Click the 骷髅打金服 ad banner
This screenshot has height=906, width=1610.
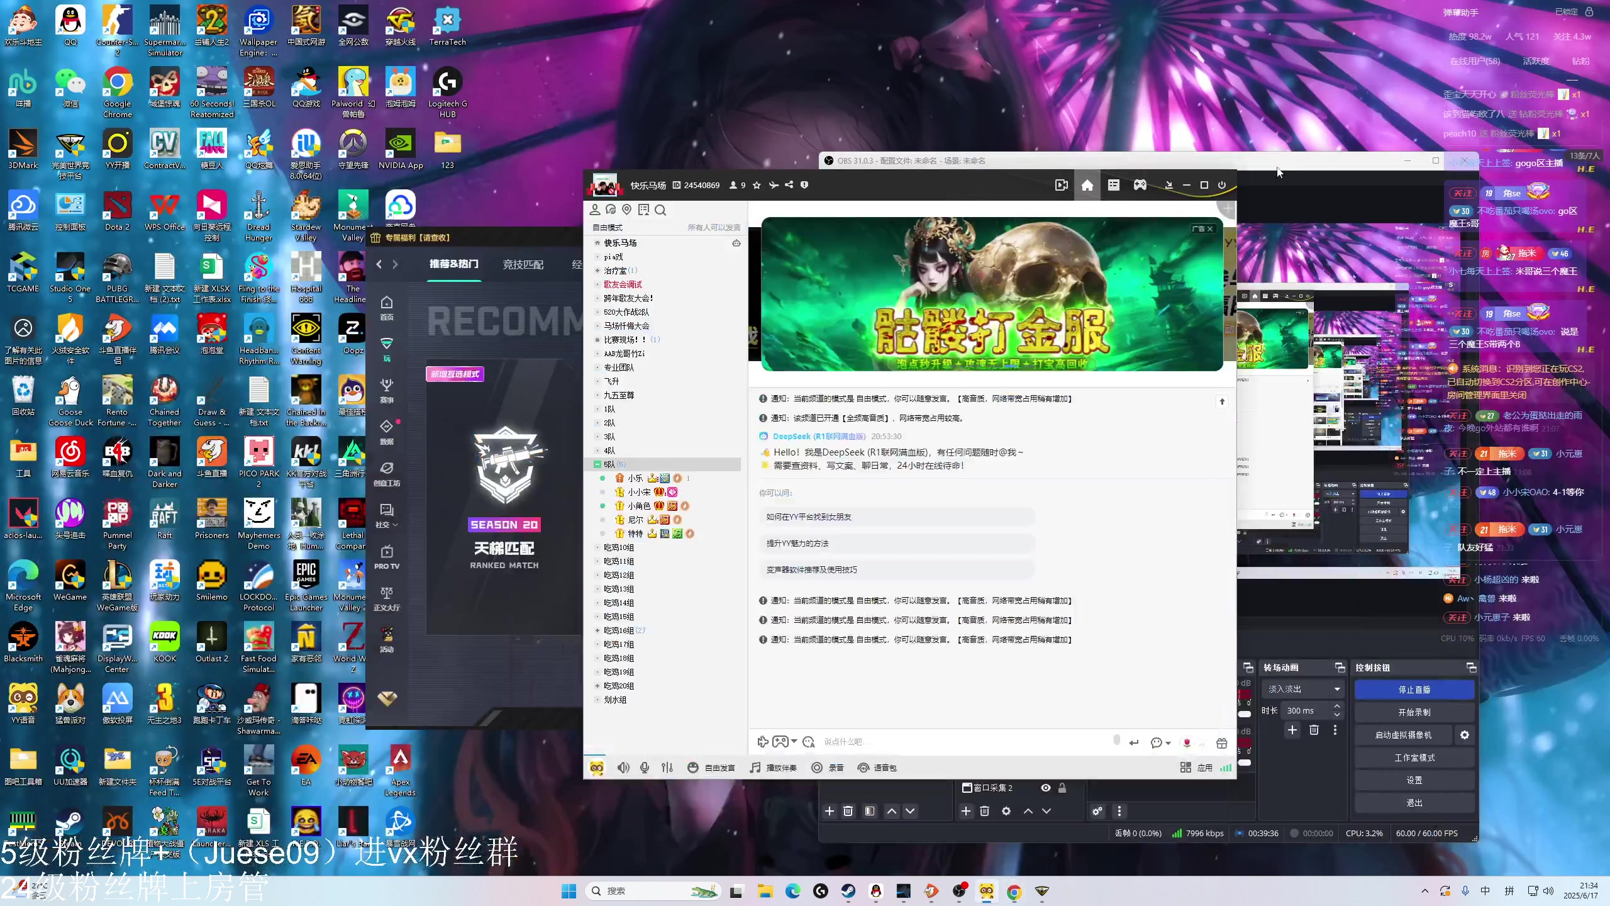point(992,294)
